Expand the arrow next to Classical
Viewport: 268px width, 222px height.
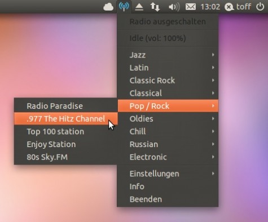pyautogui.click(x=213, y=93)
